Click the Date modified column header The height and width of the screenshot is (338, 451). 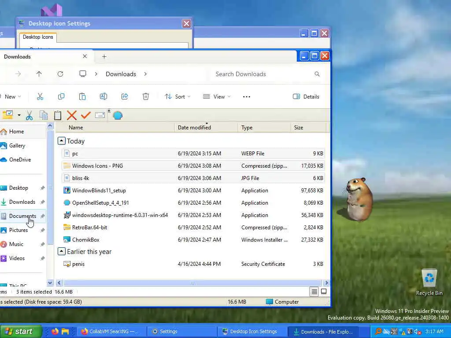click(x=206, y=127)
